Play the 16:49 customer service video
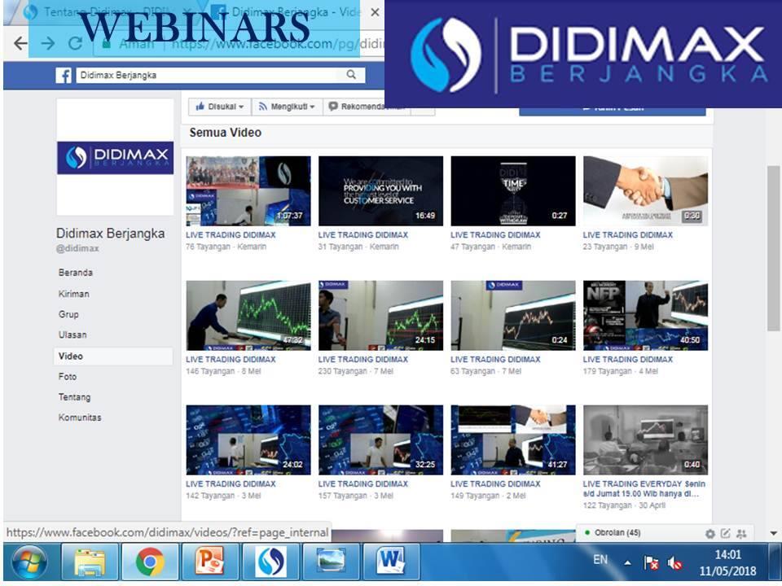Viewport: 782px width, 586px height. point(380,190)
